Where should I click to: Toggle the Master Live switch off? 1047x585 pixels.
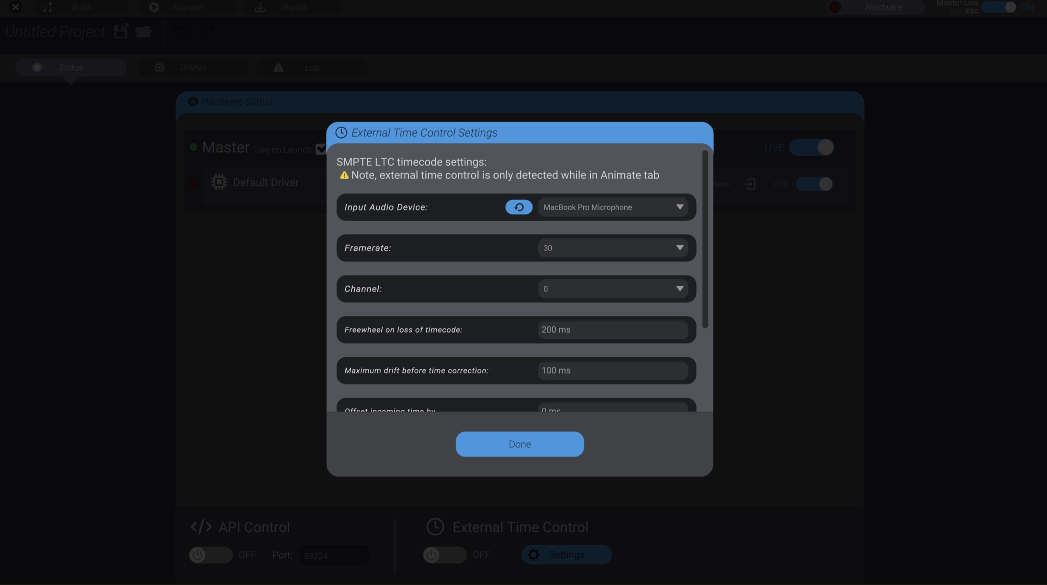tap(999, 7)
